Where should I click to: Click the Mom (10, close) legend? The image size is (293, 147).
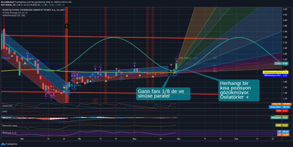10,126
